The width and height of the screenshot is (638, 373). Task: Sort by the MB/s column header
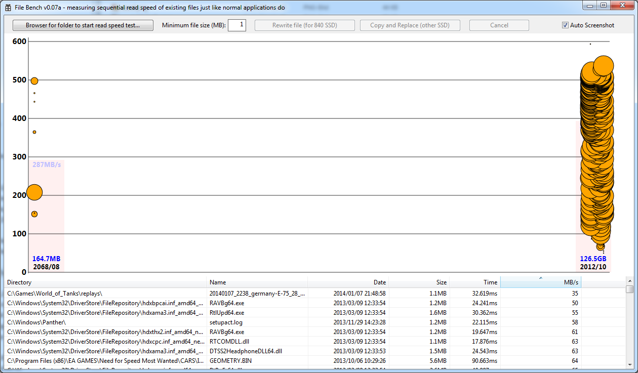[x=541, y=282]
